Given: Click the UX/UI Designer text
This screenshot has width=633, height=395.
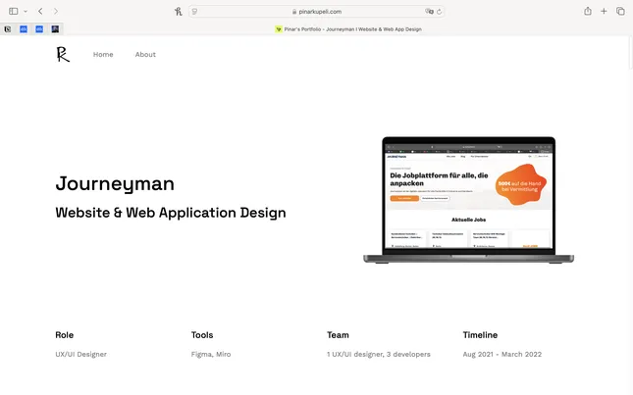Looking at the screenshot, I should [x=80, y=354].
